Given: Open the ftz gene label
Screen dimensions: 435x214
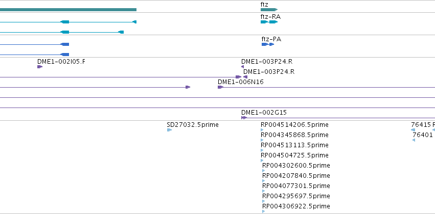Looking at the screenshot, I should [264, 5].
